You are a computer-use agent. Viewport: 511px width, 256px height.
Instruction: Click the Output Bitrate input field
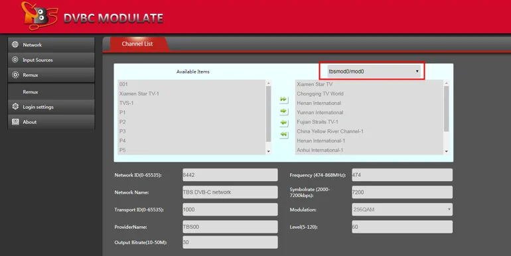coord(230,242)
